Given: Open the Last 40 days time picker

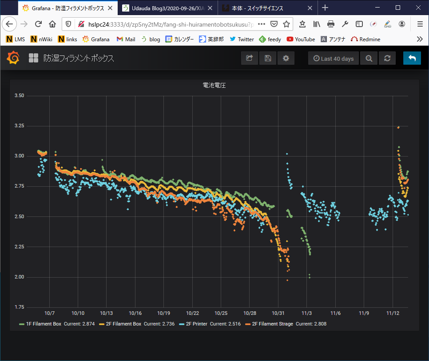Looking at the screenshot, I should pyautogui.click(x=333, y=58).
